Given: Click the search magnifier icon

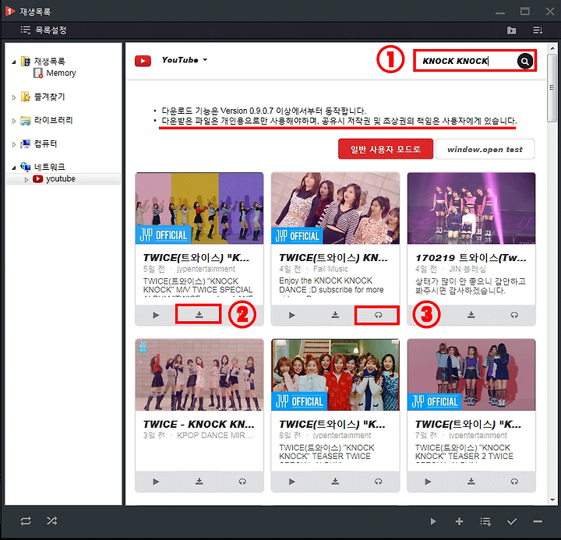Looking at the screenshot, I should pos(525,62).
